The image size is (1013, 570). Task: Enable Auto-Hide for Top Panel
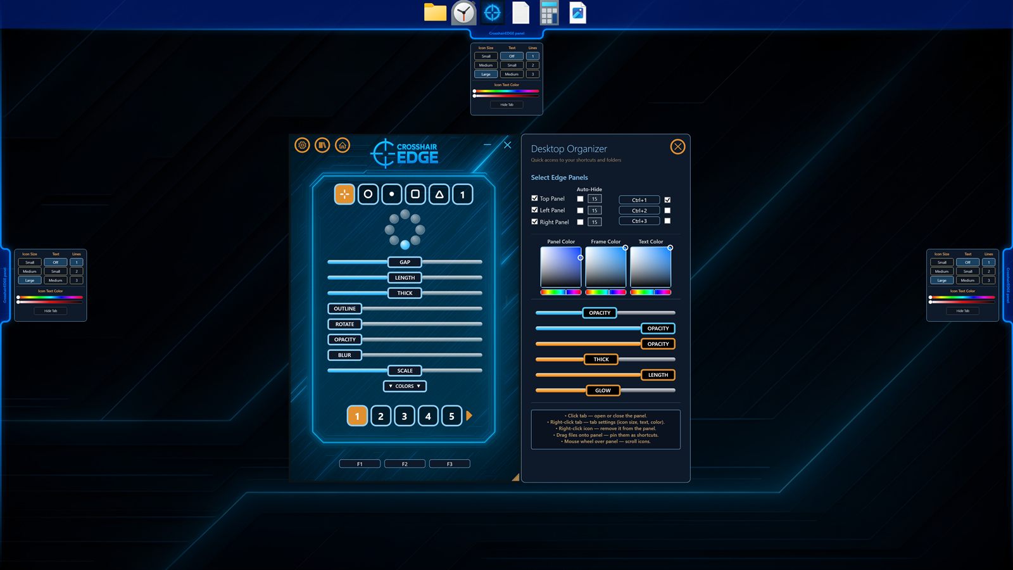pyautogui.click(x=580, y=199)
